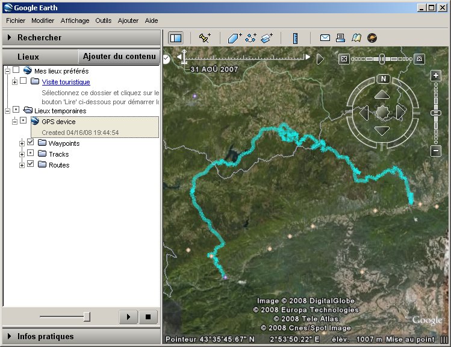
Task: Click the add image overlay icon
Action: [267, 38]
